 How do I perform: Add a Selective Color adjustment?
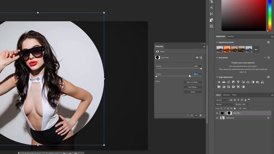pos(238,87)
